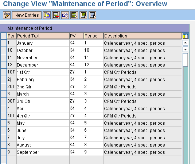Click the scroll down arrow of table

[185, 49]
